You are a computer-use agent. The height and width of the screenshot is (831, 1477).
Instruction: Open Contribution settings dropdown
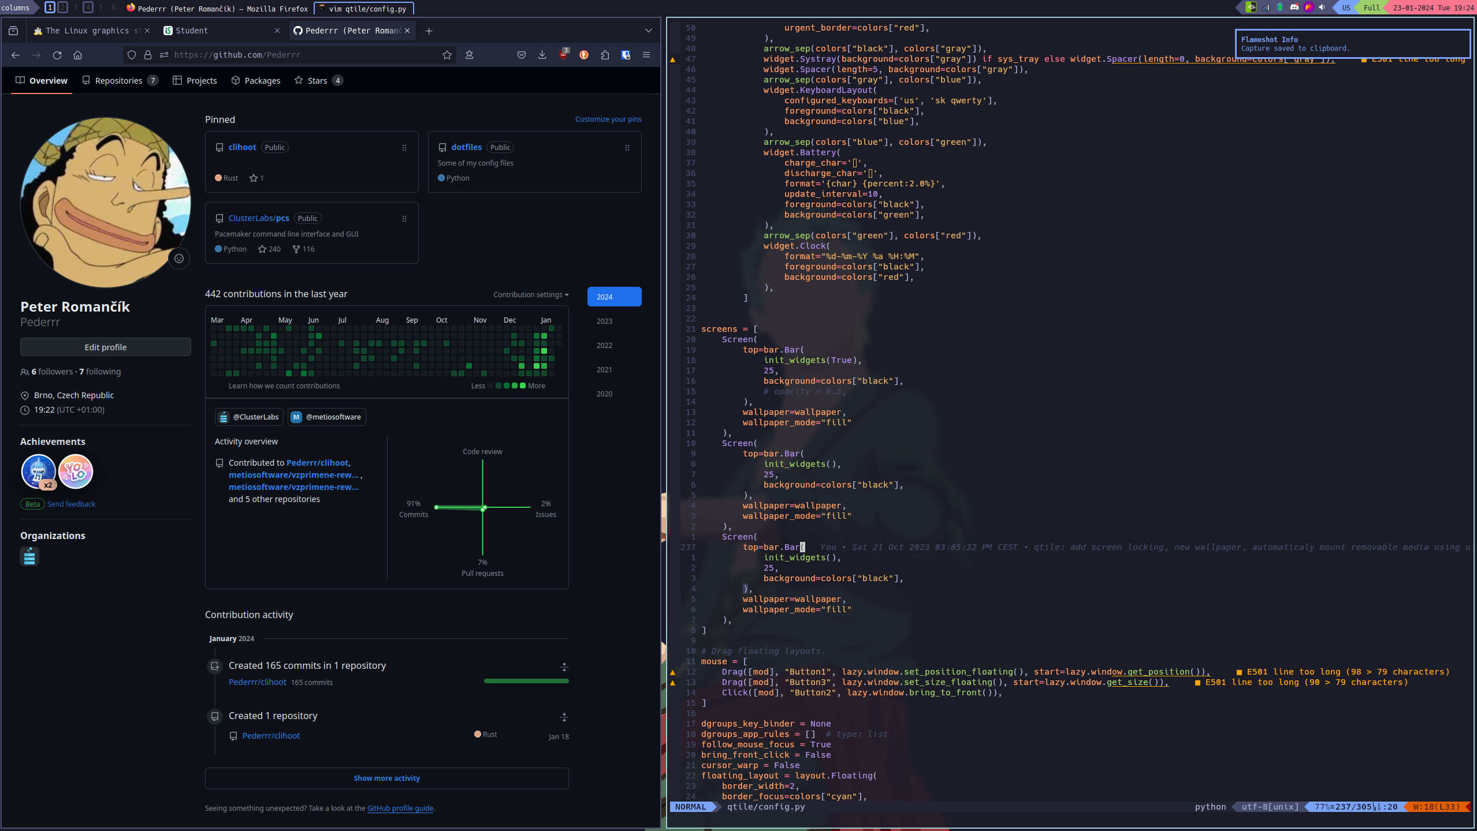point(531,295)
